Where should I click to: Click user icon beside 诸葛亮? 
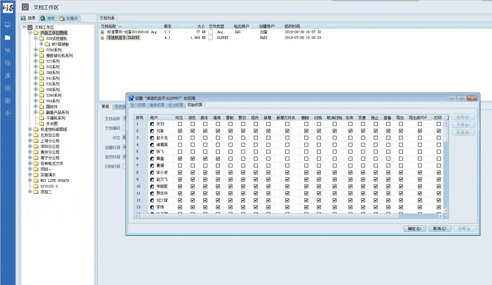(x=152, y=145)
